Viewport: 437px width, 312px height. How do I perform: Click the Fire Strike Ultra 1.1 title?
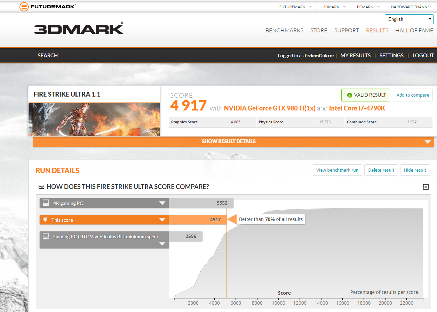click(x=67, y=94)
